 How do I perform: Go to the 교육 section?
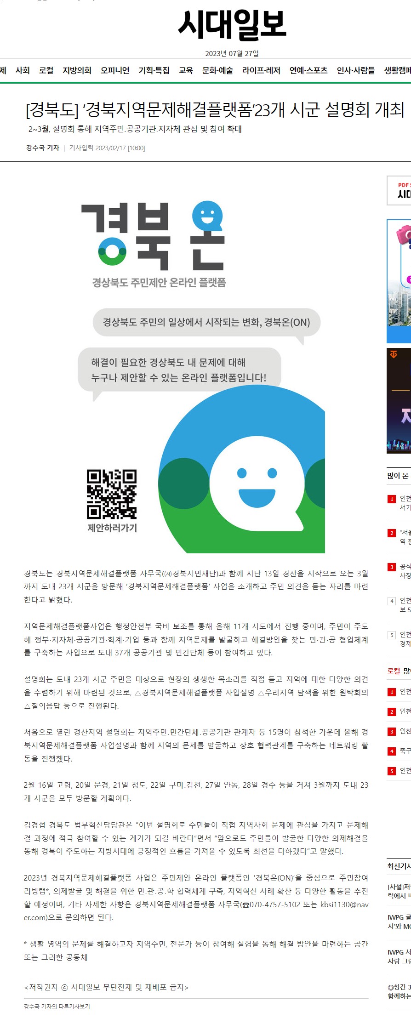(x=186, y=70)
